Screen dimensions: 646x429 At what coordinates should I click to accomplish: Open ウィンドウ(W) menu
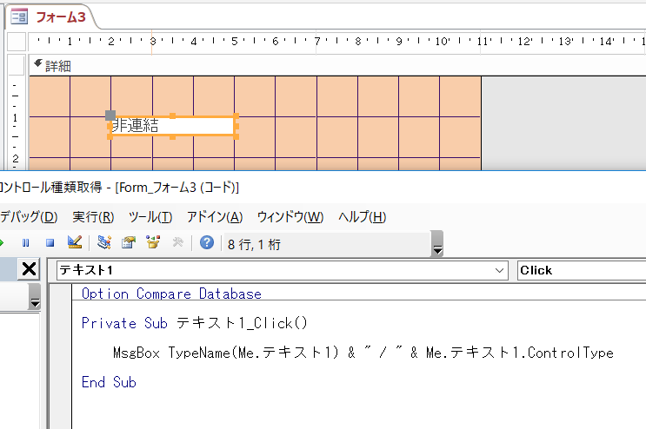click(x=290, y=217)
